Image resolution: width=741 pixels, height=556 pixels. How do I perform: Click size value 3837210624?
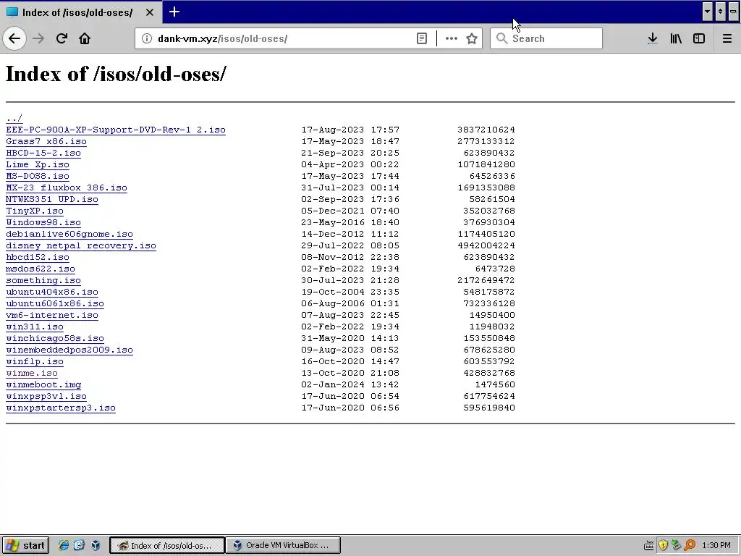tap(486, 130)
